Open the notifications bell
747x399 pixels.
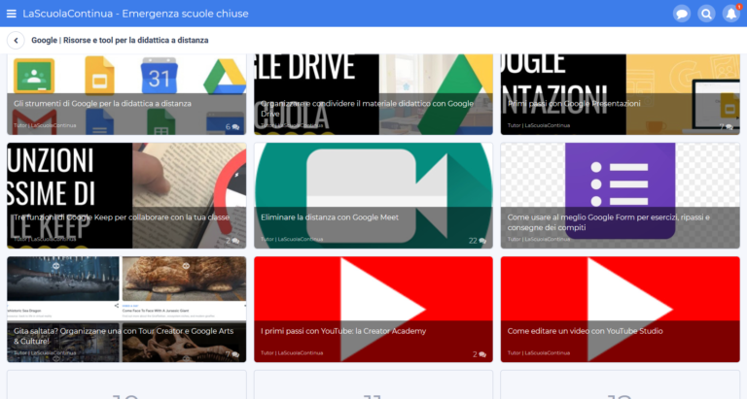731,14
